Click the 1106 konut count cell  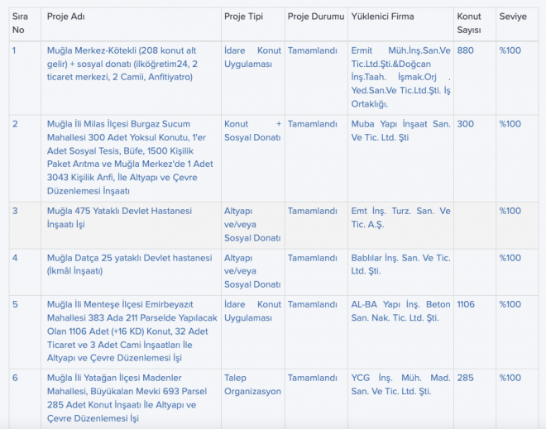[466, 304]
